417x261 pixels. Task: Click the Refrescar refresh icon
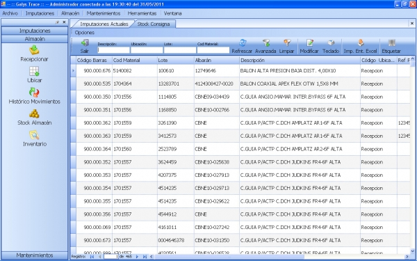[243, 43]
